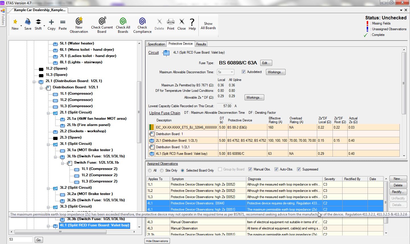Click the icon of EIC_XX-XX-XXXX row in fuse chain
The width and height of the screenshot is (410, 244).
[x=151, y=127]
